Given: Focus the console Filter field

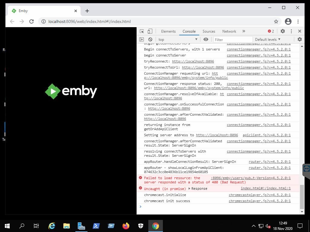Looking at the screenshot, I should (x=233, y=40).
